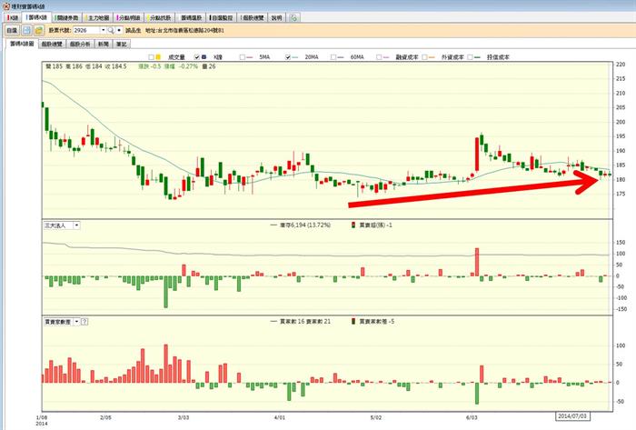
Task: Click the 庫存6,194 (13.72%) legend text
Action: pyautogui.click(x=305, y=225)
